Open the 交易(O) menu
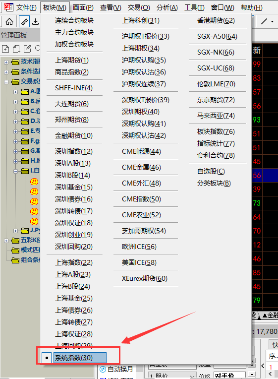 pos(139,7)
